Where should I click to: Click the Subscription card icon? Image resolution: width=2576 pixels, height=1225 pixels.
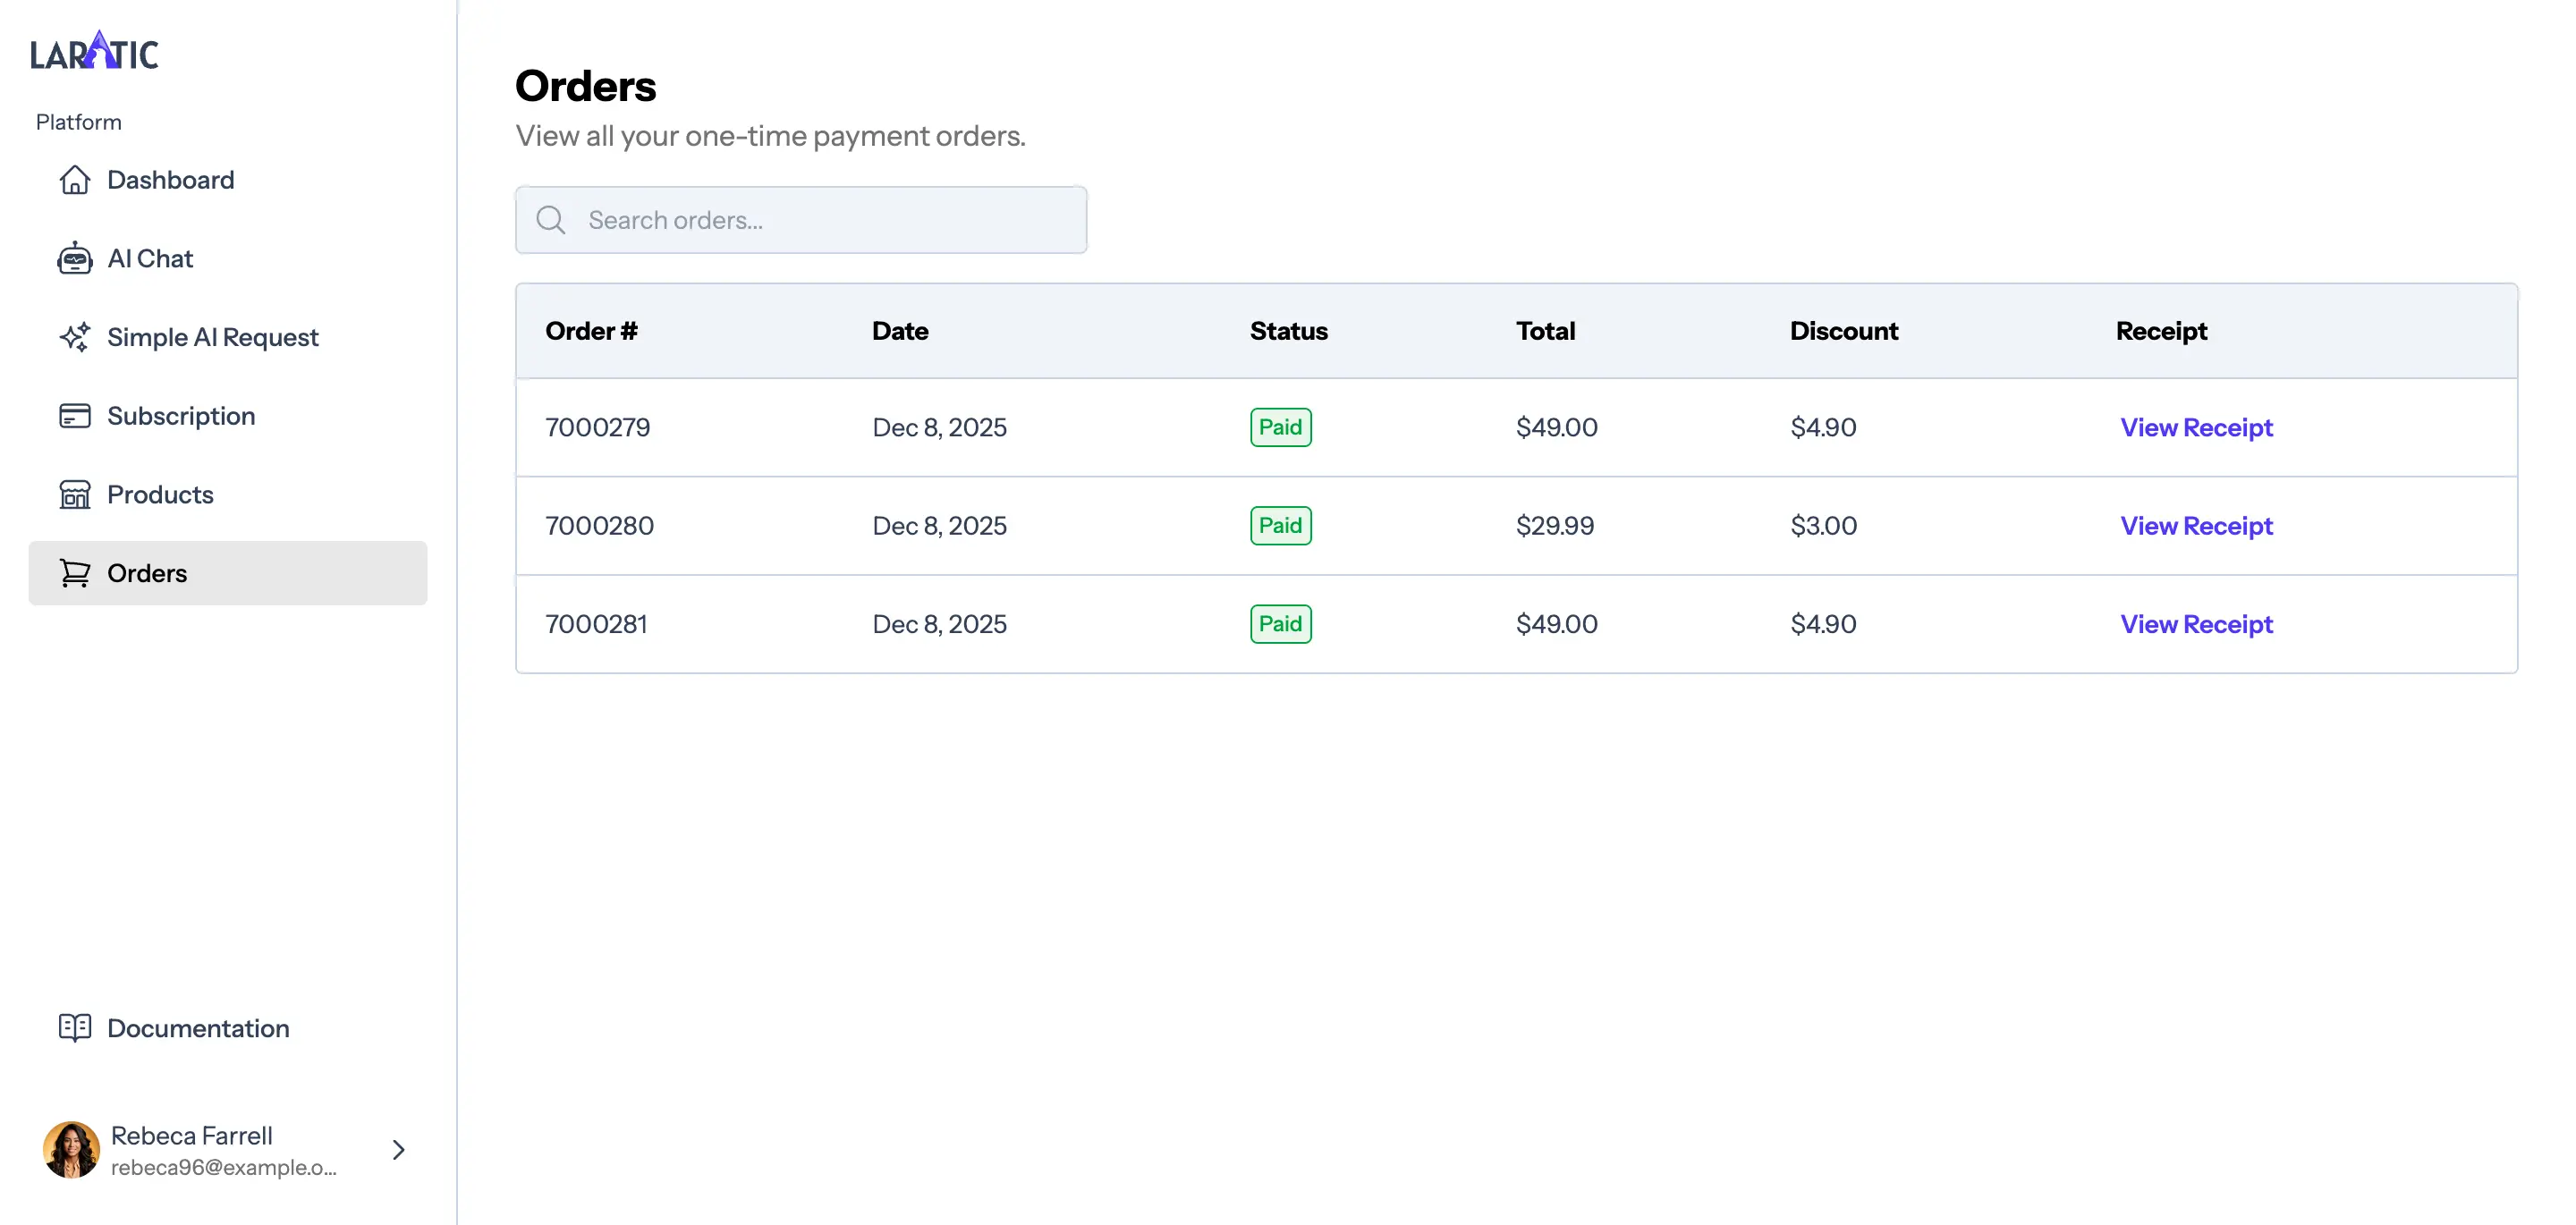click(75, 415)
